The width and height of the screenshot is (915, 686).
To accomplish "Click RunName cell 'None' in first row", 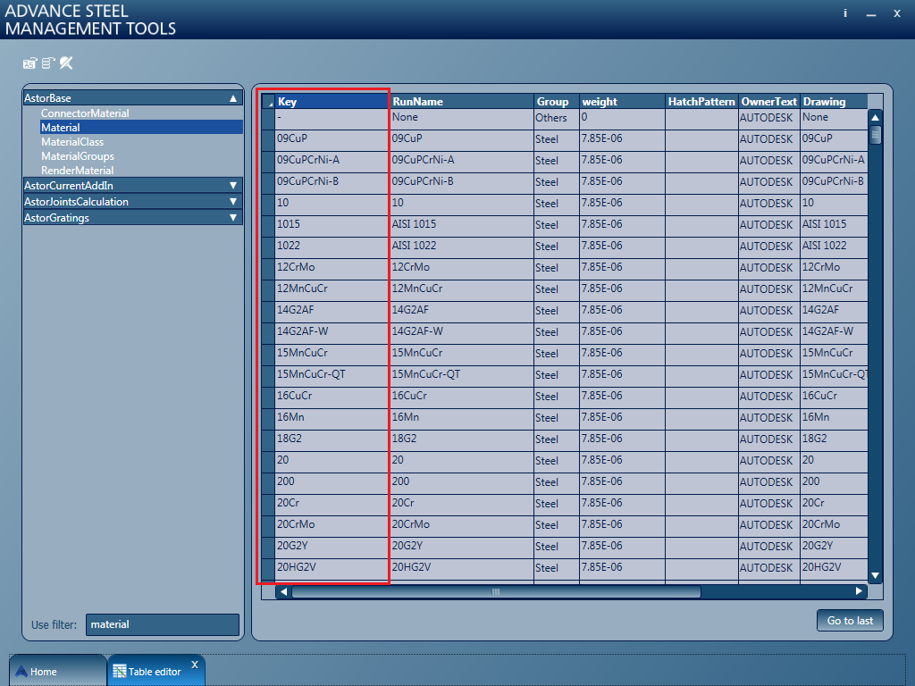I will click(462, 119).
